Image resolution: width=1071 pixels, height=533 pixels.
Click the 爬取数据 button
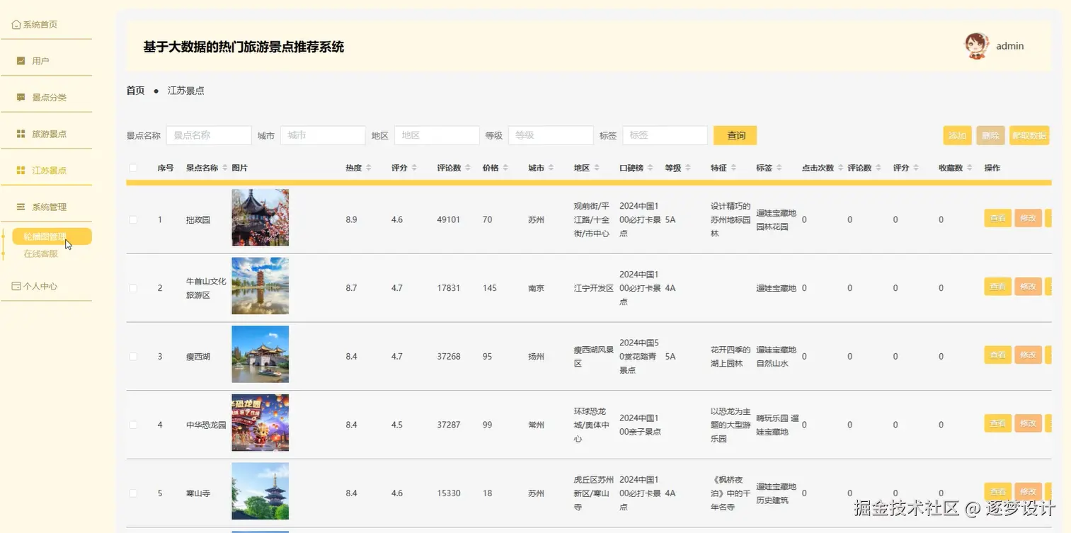[1029, 136]
